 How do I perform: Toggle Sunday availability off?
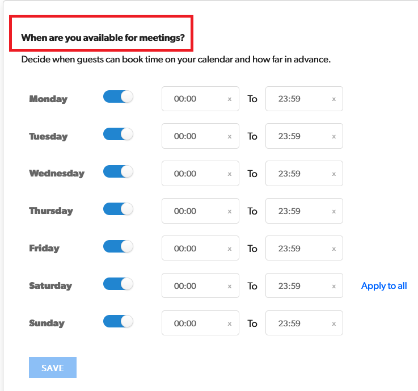(118, 321)
